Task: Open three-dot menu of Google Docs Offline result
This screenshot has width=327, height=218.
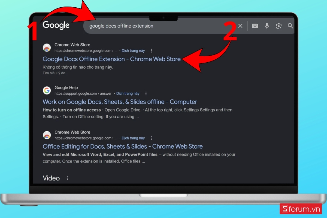Action: click(152, 51)
